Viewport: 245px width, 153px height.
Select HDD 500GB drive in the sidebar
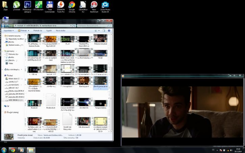point(15,100)
